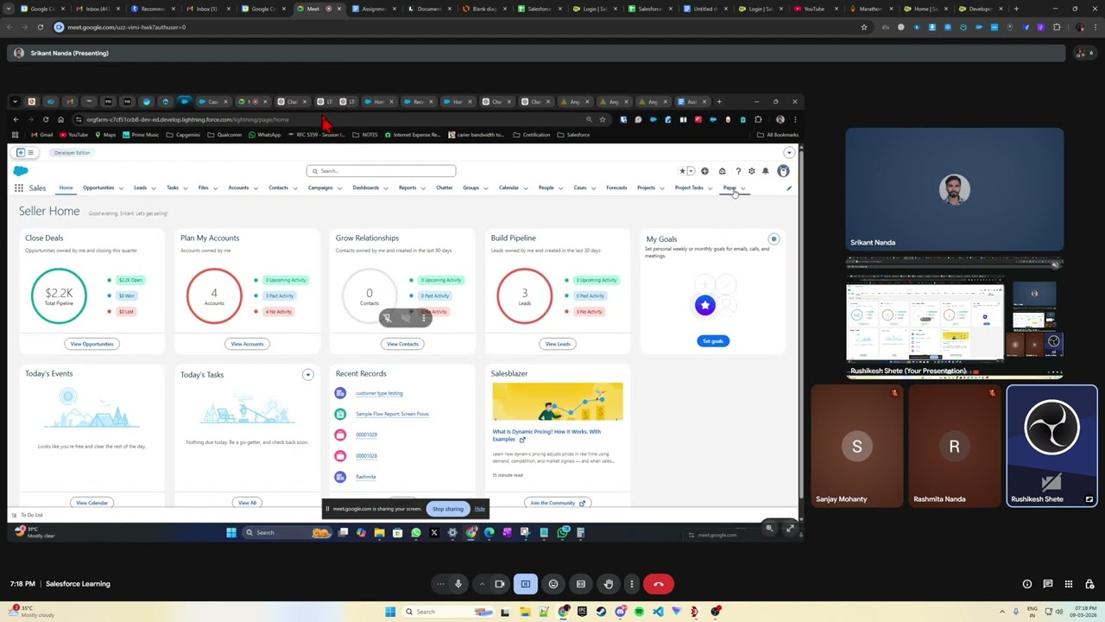Screen dimensions: 1105x622
Task: Open the Salesforce Setup gear icon
Action: tap(751, 171)
